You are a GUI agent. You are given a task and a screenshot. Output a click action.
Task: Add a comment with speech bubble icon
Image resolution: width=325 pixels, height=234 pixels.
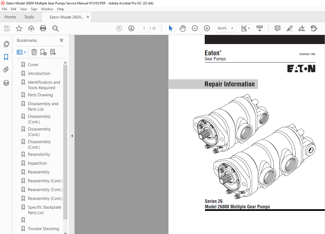[x=278, y=28]
